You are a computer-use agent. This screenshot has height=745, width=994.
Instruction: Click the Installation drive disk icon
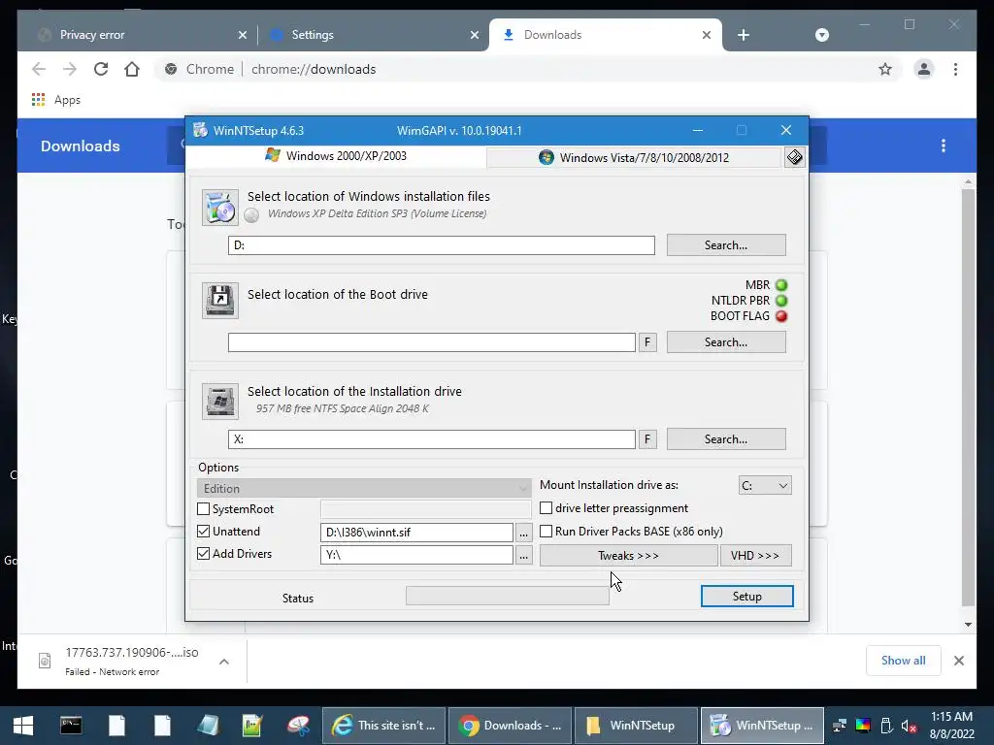click(220, 401)
